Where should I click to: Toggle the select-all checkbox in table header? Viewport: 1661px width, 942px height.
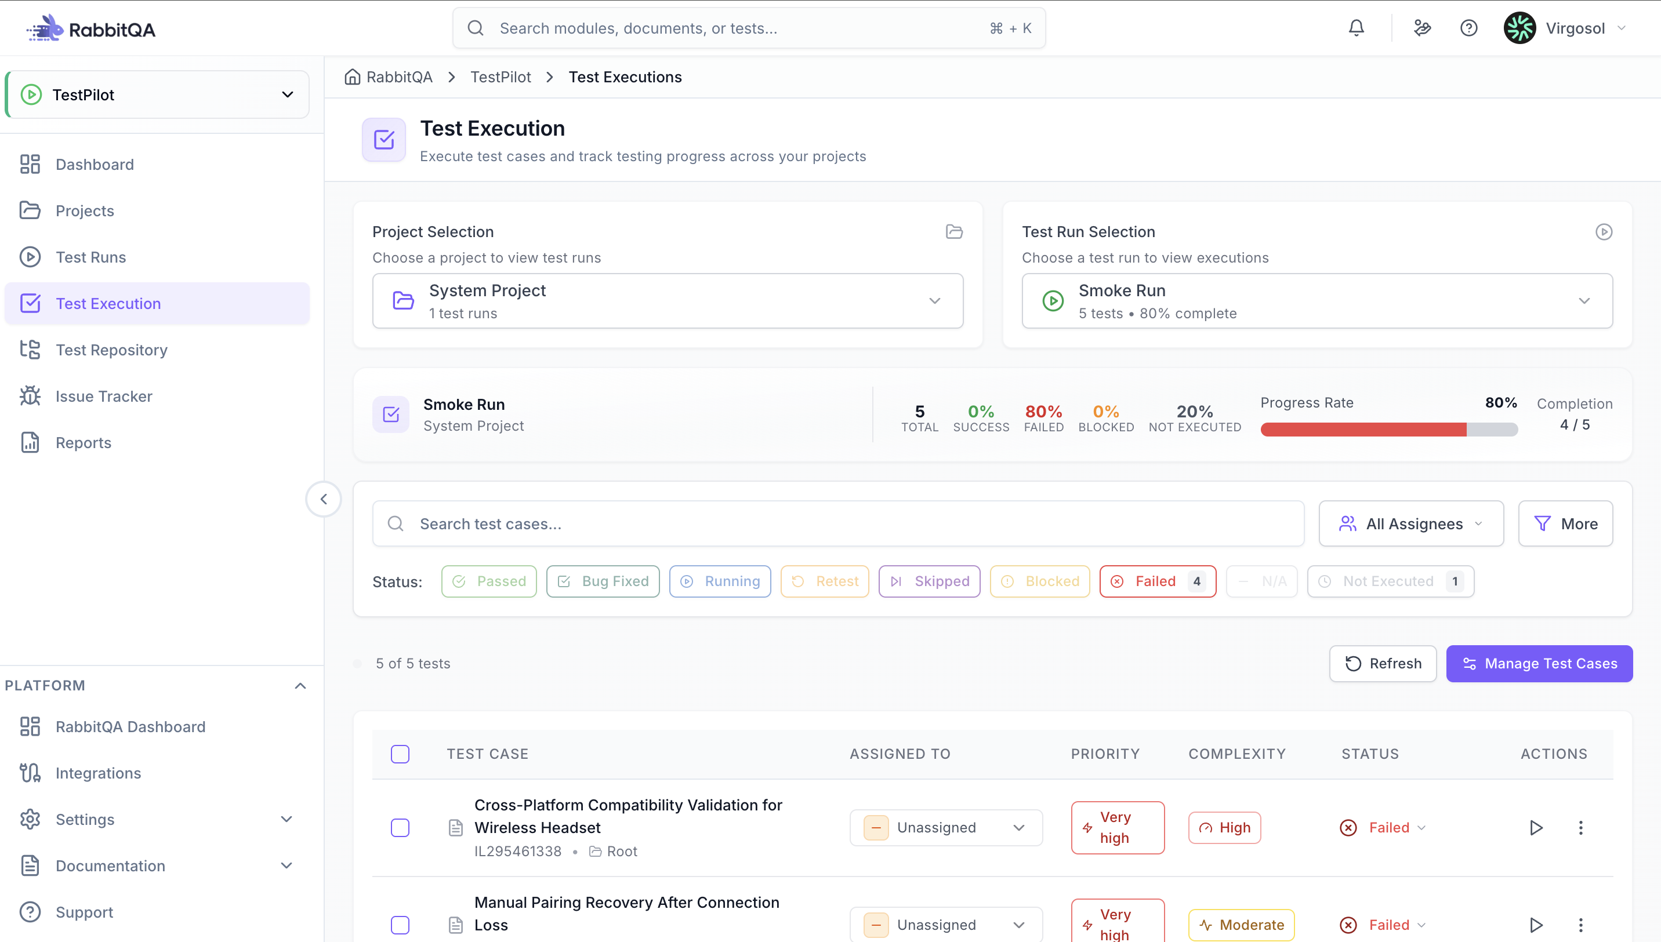coord(400,754)
